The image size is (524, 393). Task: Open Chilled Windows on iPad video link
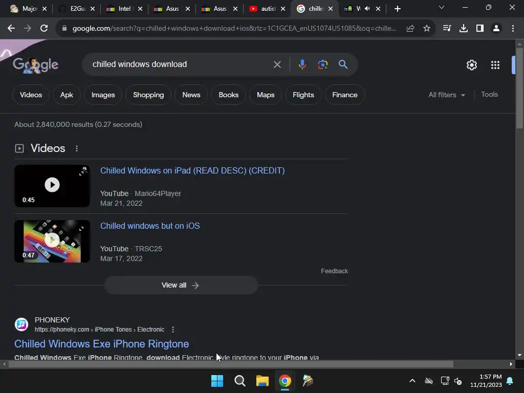pos(192,171)
